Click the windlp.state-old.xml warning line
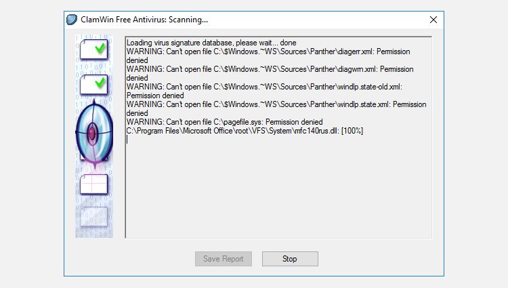 (x=264, y=91)
